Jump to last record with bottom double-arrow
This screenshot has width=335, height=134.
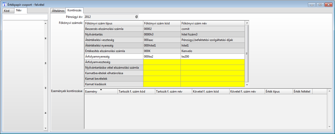46,113
